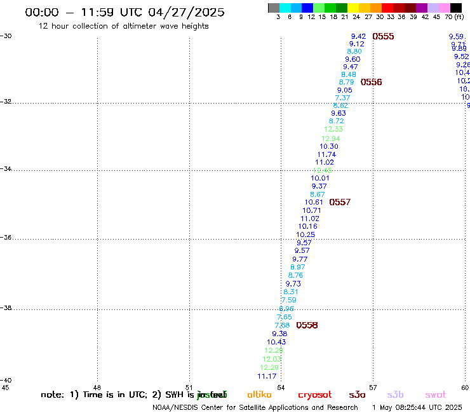Click the 7.68 wave height value

coord(283,325)
